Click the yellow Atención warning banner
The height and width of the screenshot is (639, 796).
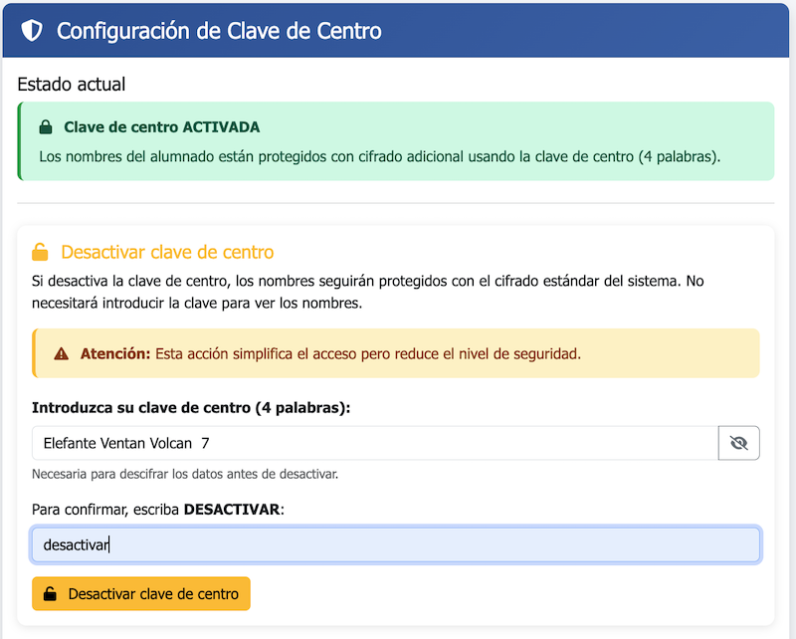(x=398, y=352)
